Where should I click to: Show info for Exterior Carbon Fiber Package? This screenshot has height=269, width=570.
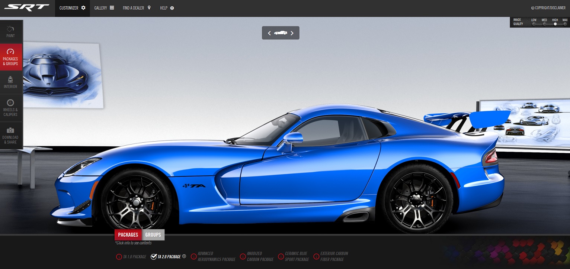pos(316,257)
